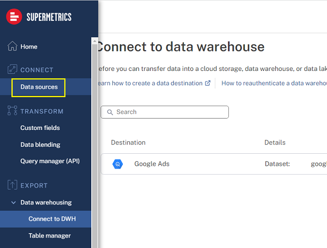Click the Home house icon

(x=12, y=46)
